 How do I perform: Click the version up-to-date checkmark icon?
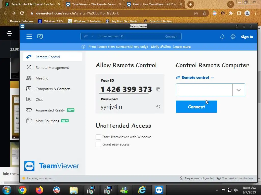[x=219, y=178]
